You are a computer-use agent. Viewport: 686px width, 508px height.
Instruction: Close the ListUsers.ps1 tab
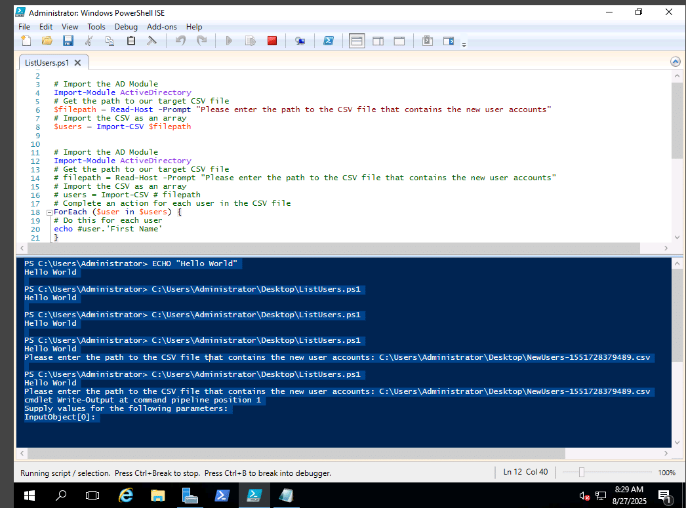pyautogui.click(x=77, y=63)
